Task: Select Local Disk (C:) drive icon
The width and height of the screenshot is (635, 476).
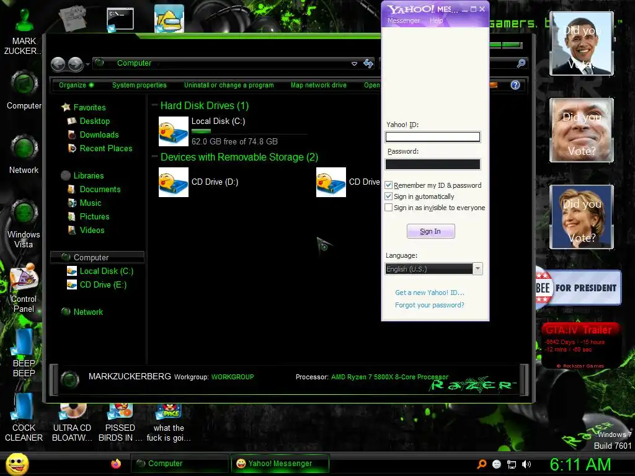Action: (x=174, y=131)
